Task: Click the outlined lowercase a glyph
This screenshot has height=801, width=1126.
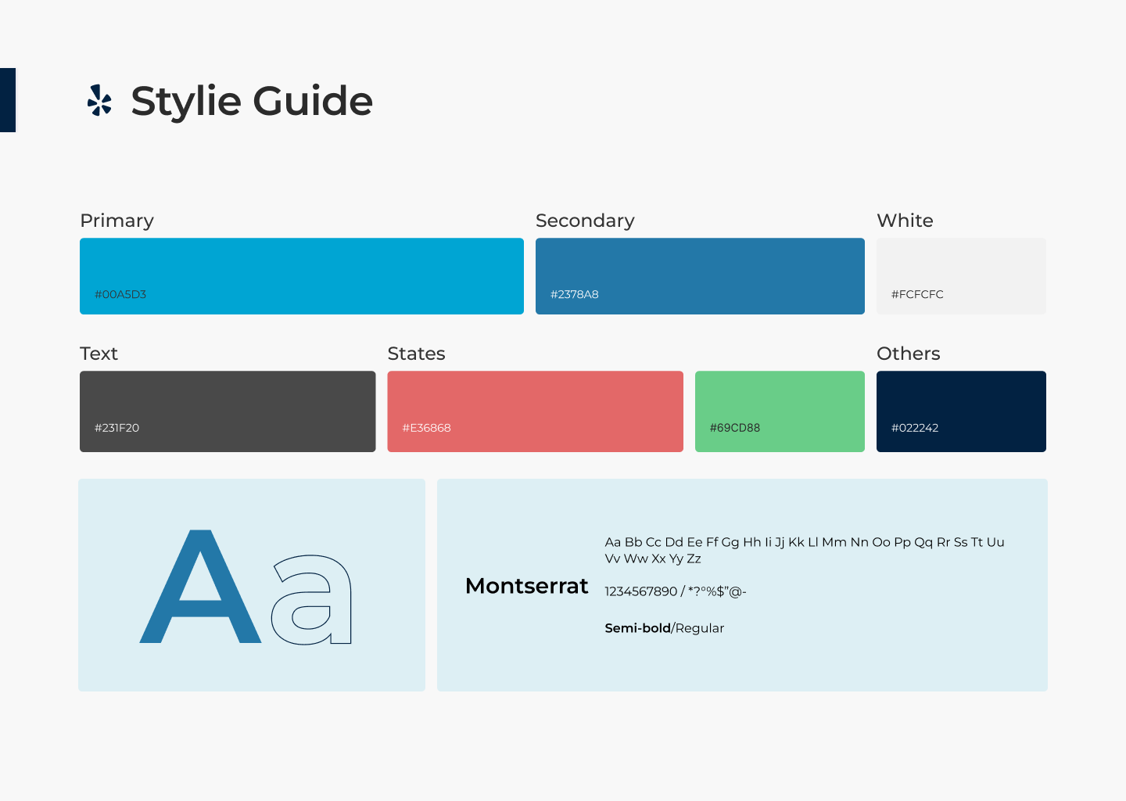Action: (313, 601)
